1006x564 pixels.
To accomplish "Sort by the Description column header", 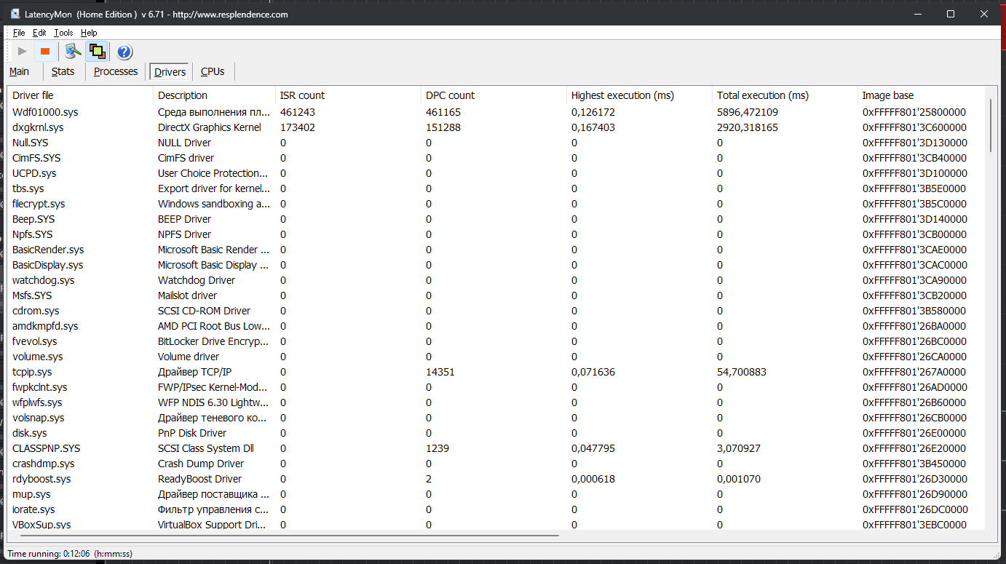I will tap(214, 95).
